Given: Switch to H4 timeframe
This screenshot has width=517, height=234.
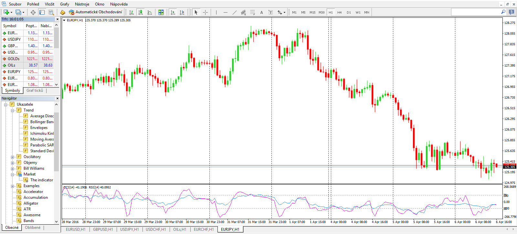Looking at the screenshot, I should tap(340, 12).
